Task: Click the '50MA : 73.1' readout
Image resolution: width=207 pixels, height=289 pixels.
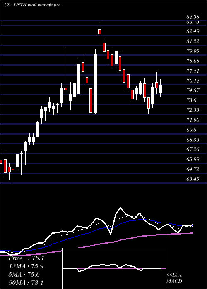Action: tap(26, 282)
